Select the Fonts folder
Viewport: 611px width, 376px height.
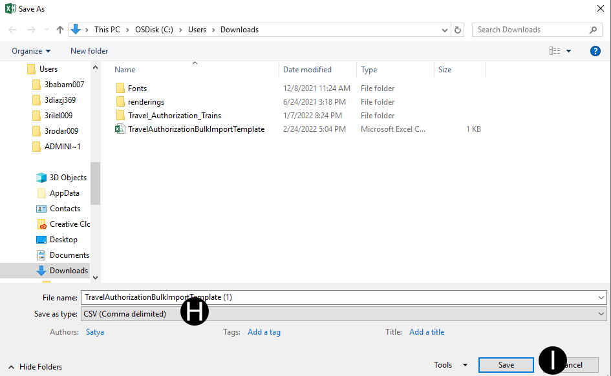click(137, 89)
